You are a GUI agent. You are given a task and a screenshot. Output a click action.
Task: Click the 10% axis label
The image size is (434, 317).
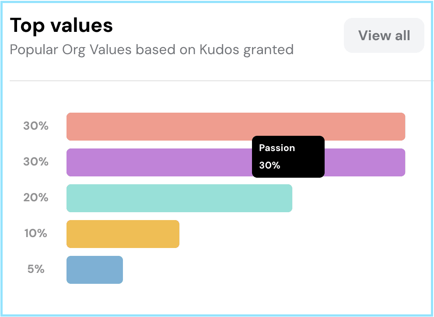(x=36, y=234)
